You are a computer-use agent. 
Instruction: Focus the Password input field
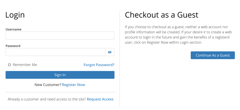(x=55, y=52)
